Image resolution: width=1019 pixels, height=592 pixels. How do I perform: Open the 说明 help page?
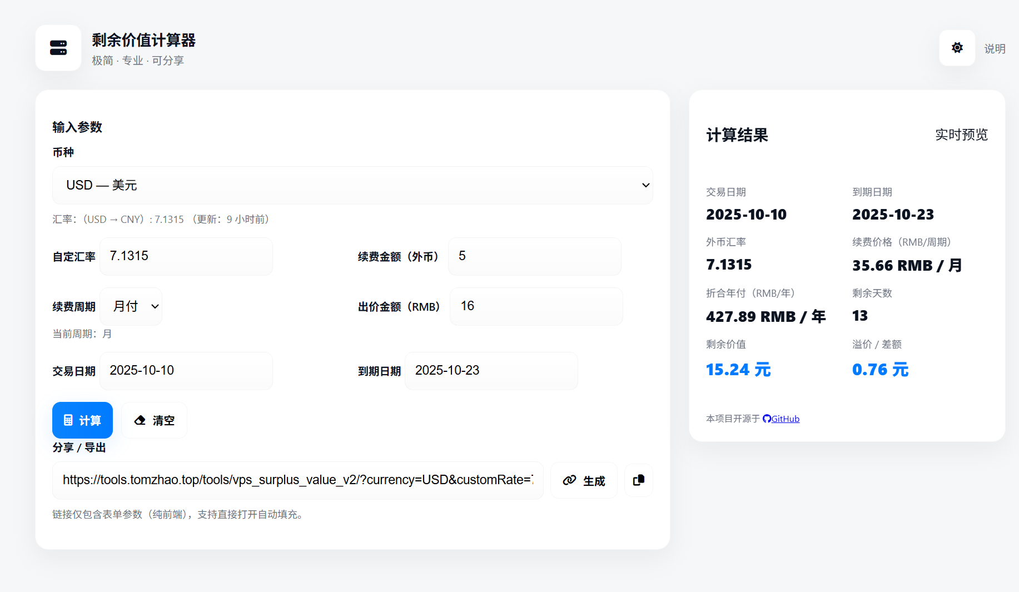tap(995, 48)
